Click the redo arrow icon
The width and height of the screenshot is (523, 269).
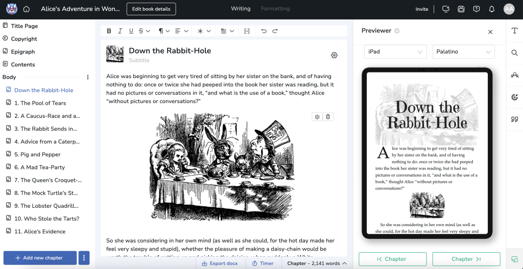(x=275, y=31)
